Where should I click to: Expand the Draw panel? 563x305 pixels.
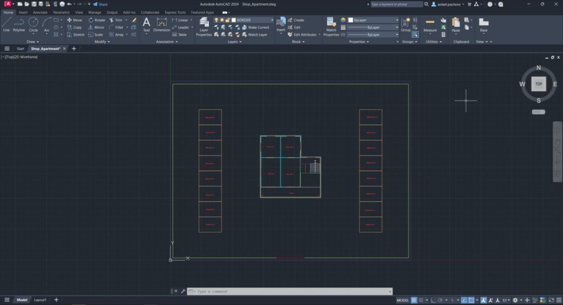point(32,42)
